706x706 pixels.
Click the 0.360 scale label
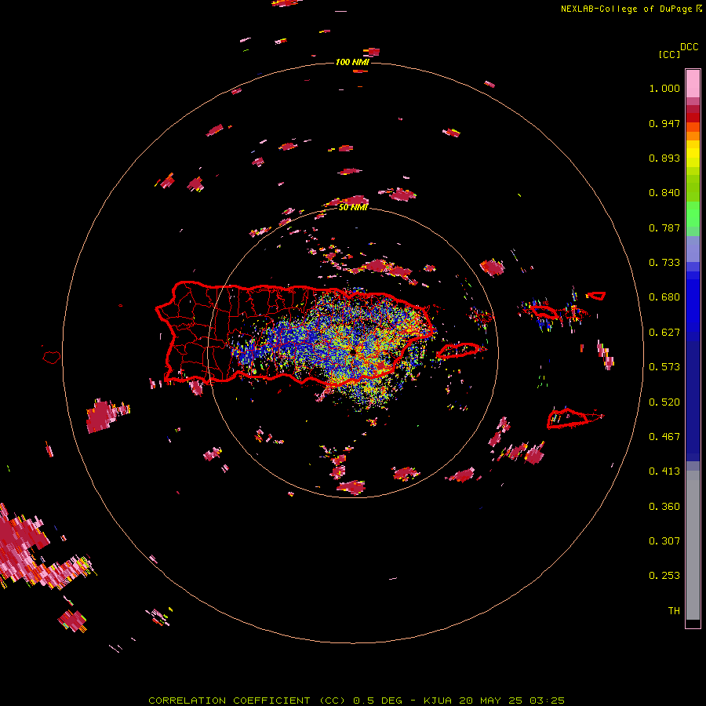[x=664, y=507]
